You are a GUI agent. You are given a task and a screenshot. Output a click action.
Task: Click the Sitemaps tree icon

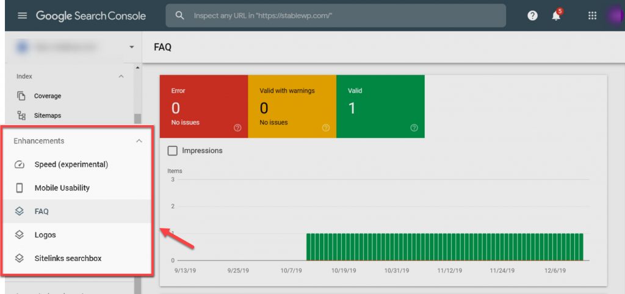[21, 115]
